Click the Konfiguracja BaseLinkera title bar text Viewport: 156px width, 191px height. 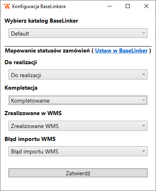39,6
